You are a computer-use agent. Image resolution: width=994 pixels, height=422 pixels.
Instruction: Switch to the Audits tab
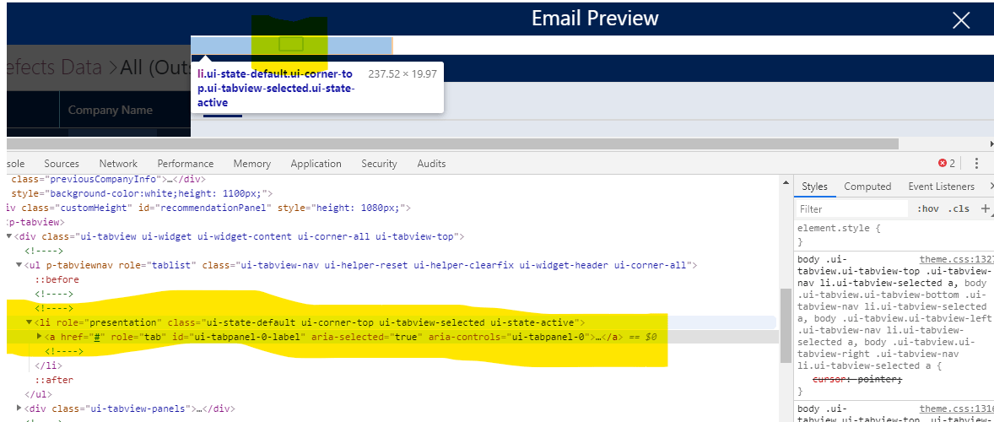pos(431,164)
